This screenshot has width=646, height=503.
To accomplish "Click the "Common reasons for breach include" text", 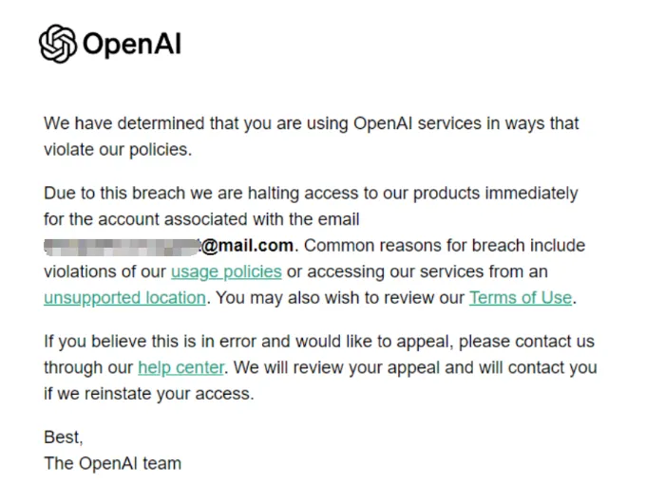I will point(445,246).
